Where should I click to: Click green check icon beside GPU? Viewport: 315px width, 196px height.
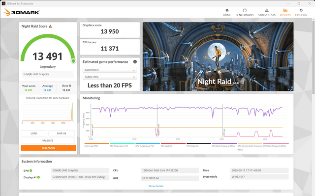click(31, 170)
